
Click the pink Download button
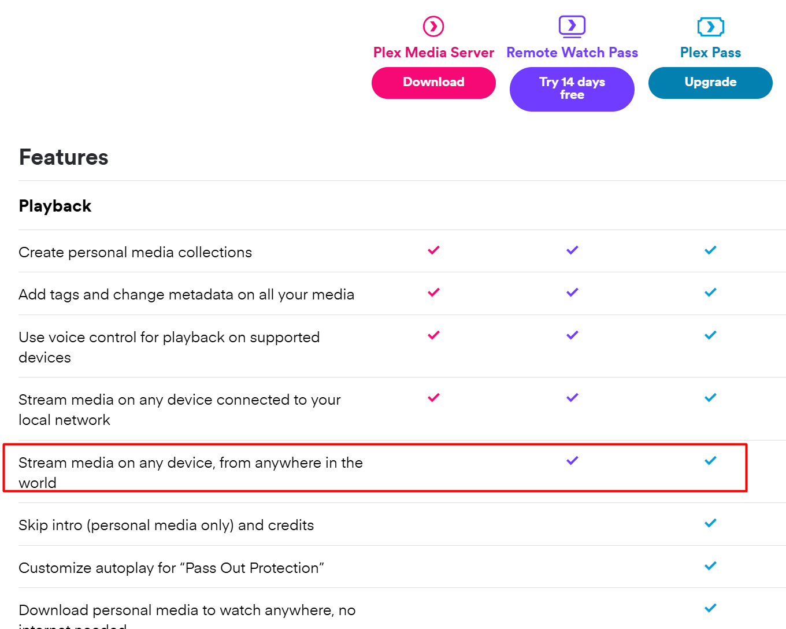pyautogui.click(x=433, y=83)
